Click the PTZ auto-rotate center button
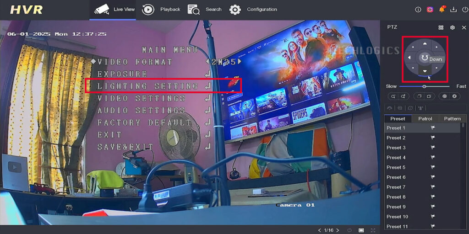 (424, 58)
